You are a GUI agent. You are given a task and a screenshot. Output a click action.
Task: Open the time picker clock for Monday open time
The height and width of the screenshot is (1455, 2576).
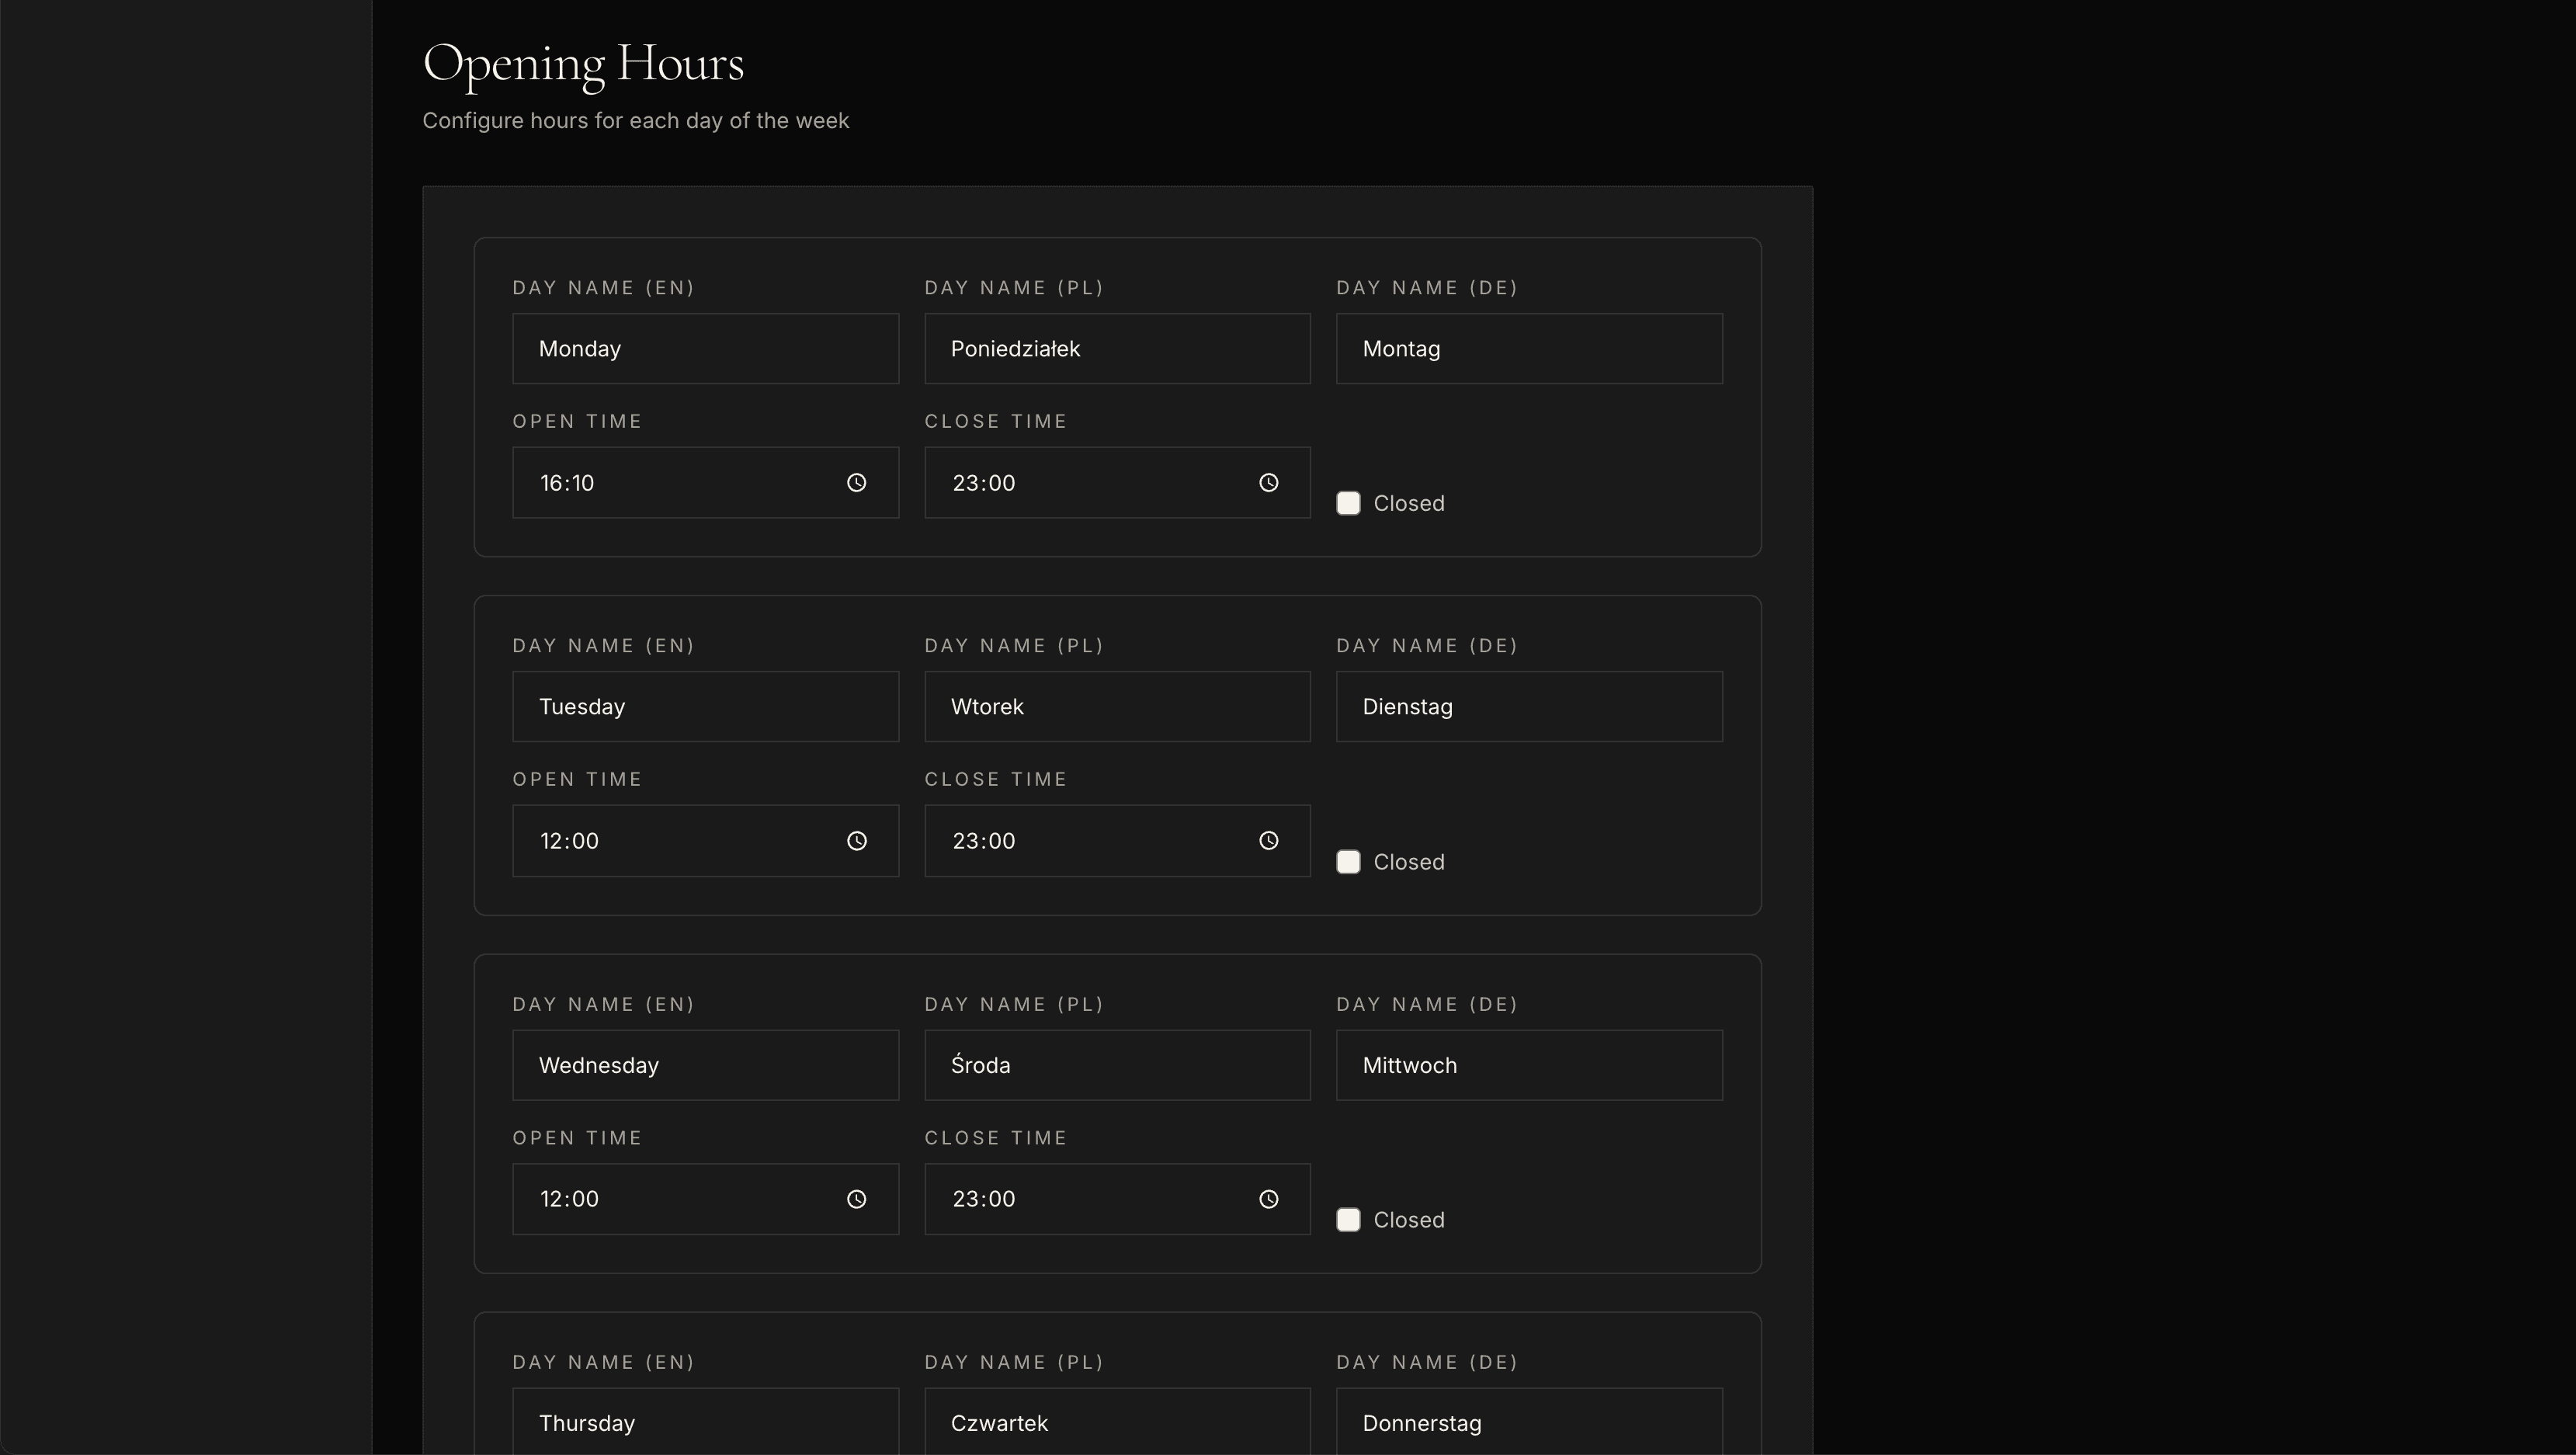(857, 483)
